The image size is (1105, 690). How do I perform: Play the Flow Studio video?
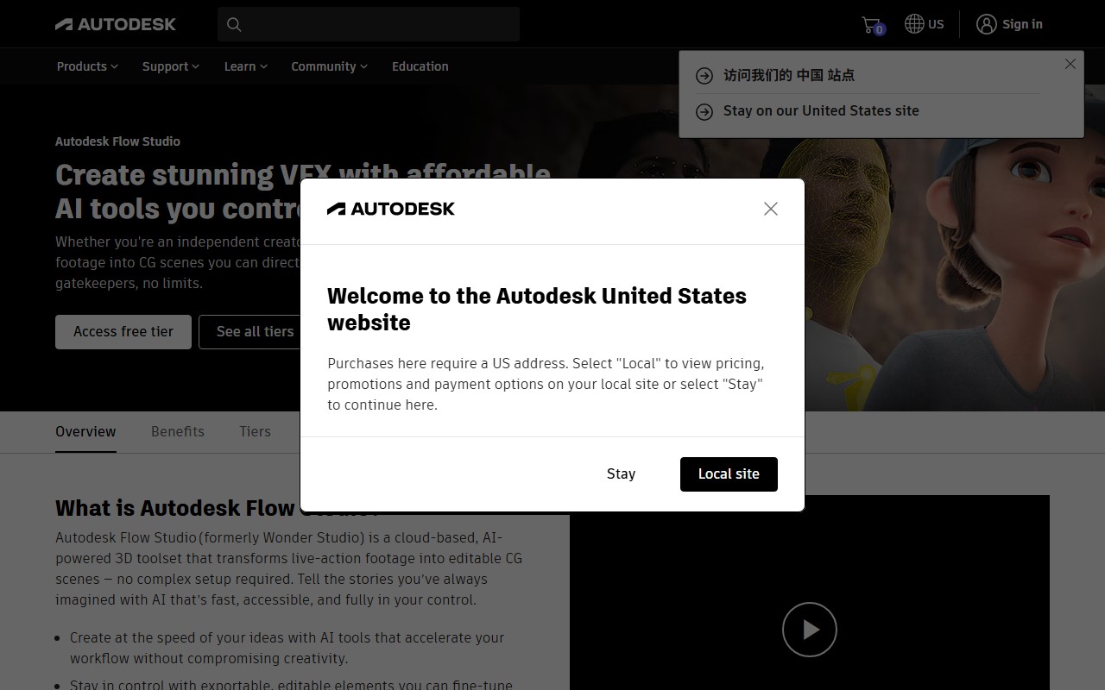pos(809,630)
